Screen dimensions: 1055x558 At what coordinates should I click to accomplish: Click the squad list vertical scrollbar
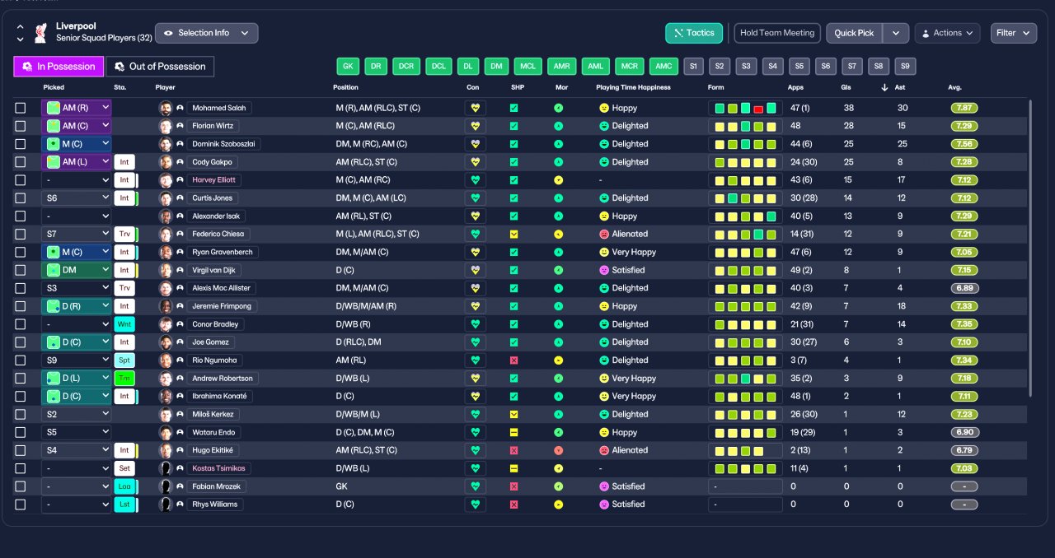click(x=1030, y=247)
